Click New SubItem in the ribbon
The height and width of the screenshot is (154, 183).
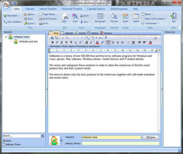pos(12,22)
